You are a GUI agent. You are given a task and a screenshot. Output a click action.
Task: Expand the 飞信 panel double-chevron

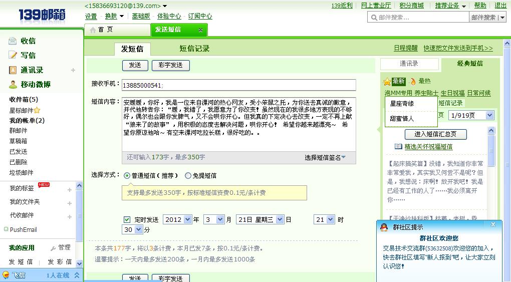77,275
